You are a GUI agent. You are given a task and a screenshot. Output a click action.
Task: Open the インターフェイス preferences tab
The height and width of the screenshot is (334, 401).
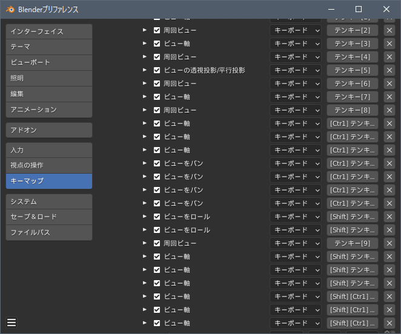(49, 31)
